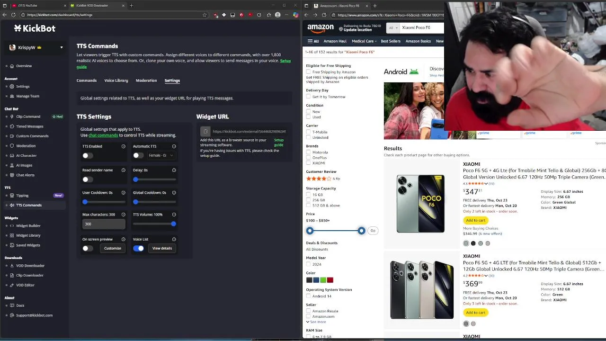The width and height of the screenshot is (606, 341).
Task: Open a new tab in KickBot browser
Action: pyautogui.click(x=131, y=6)
